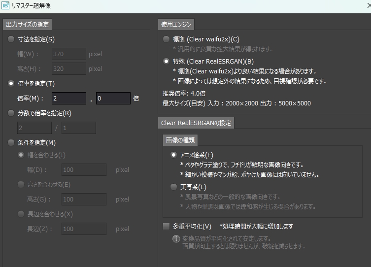Click the 倍率(M) integer field showing 2
The image size is (371, 267).
point(69,98)
